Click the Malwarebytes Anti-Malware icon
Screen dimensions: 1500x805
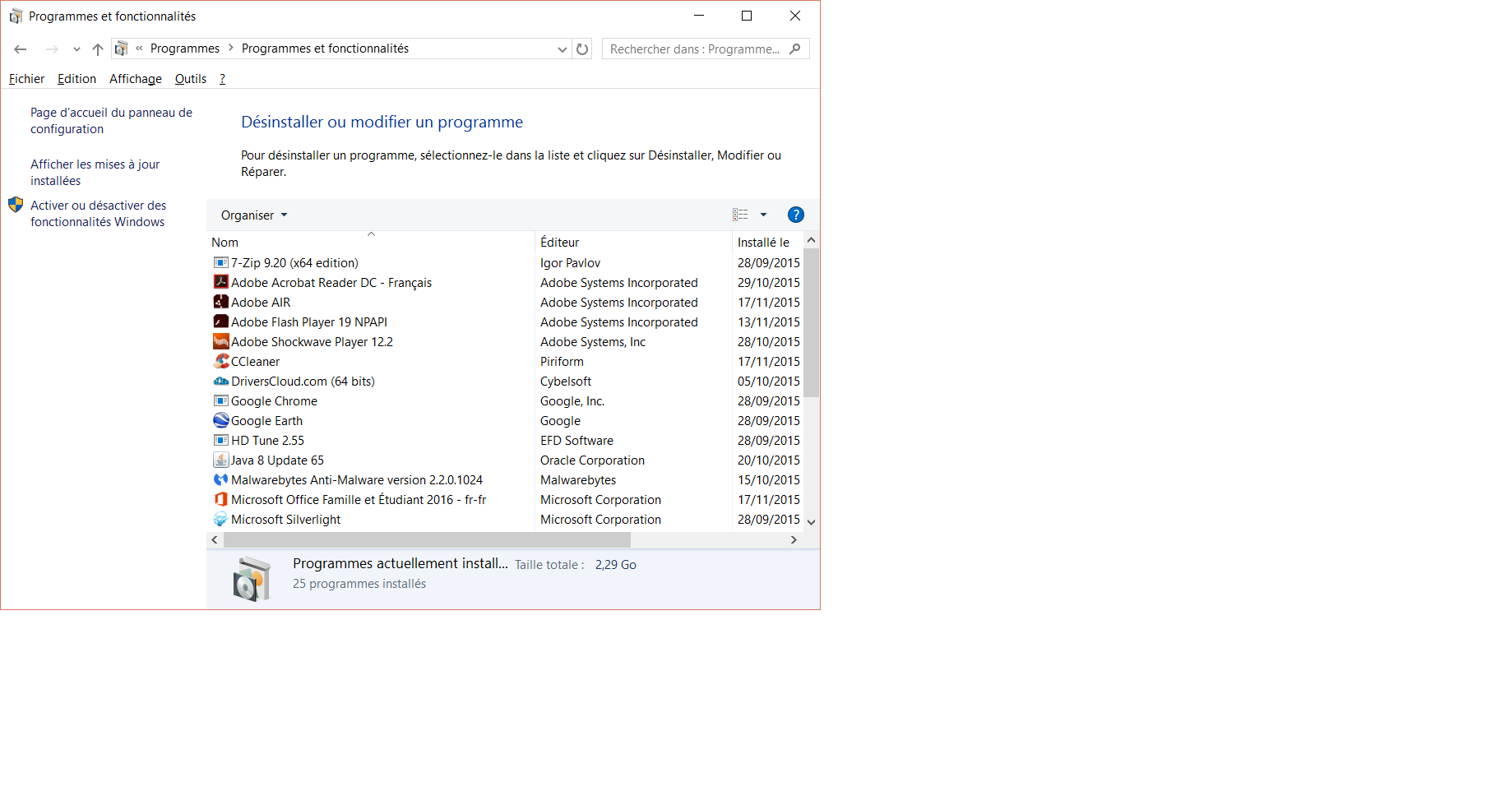[220, 479]
